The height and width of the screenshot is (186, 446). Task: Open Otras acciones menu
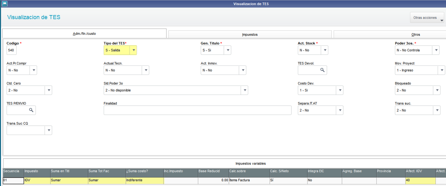point(427,18)
